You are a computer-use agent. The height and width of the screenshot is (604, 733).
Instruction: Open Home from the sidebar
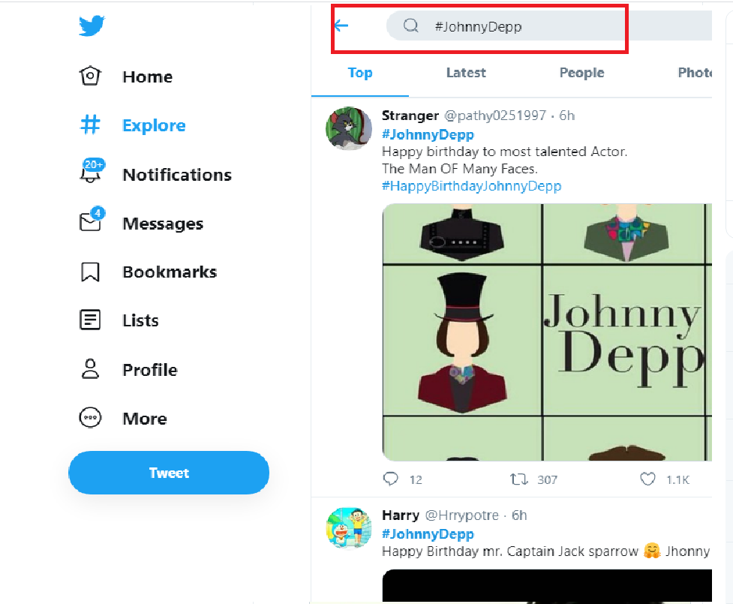[126, 77]
